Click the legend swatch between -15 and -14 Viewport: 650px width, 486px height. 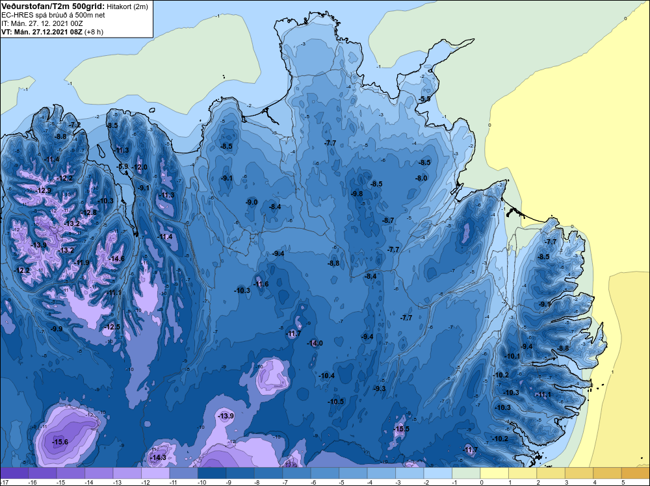click(71, 473)
